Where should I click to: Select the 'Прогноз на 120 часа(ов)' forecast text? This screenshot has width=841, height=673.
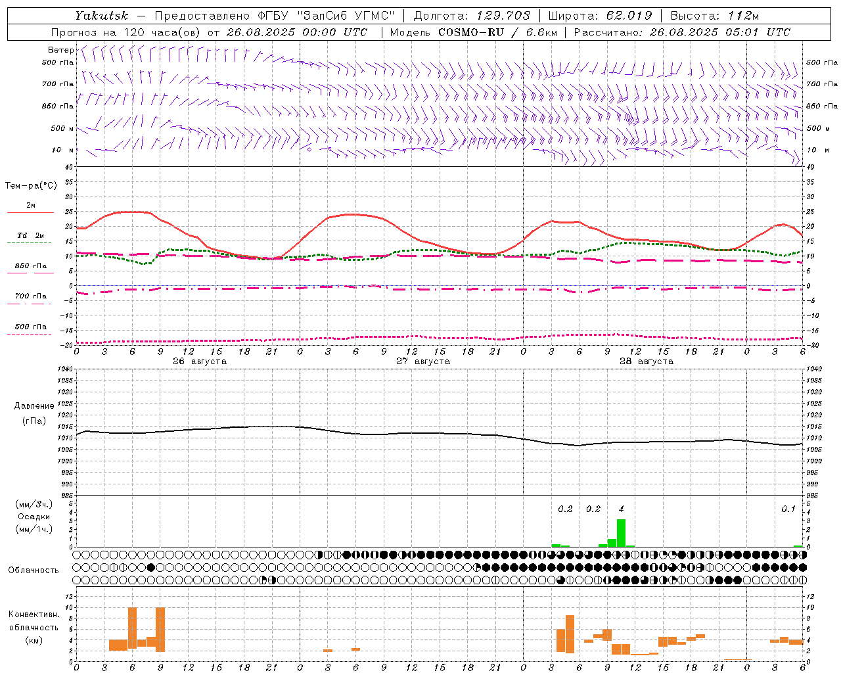click(x=127, y=32)
